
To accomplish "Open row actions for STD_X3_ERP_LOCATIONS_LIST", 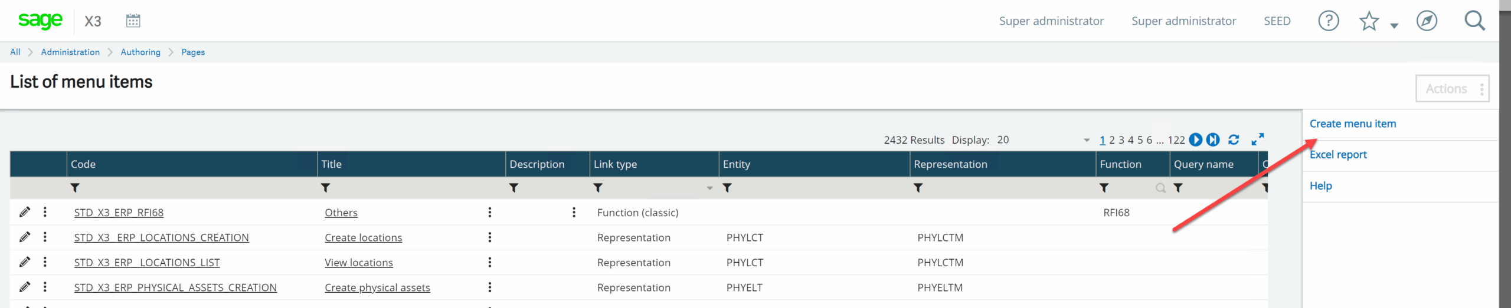I will tap(45, 262).
